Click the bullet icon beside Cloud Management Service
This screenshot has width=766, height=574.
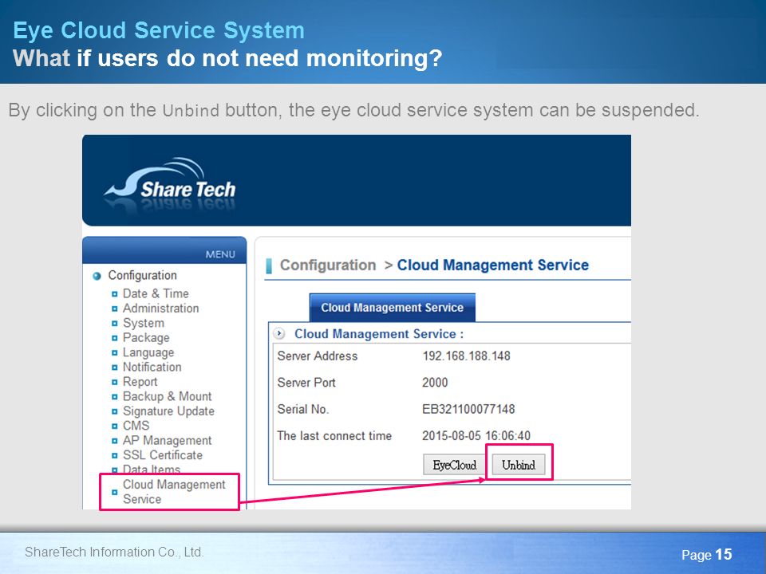pyautogui.click(x=114, y=492)
